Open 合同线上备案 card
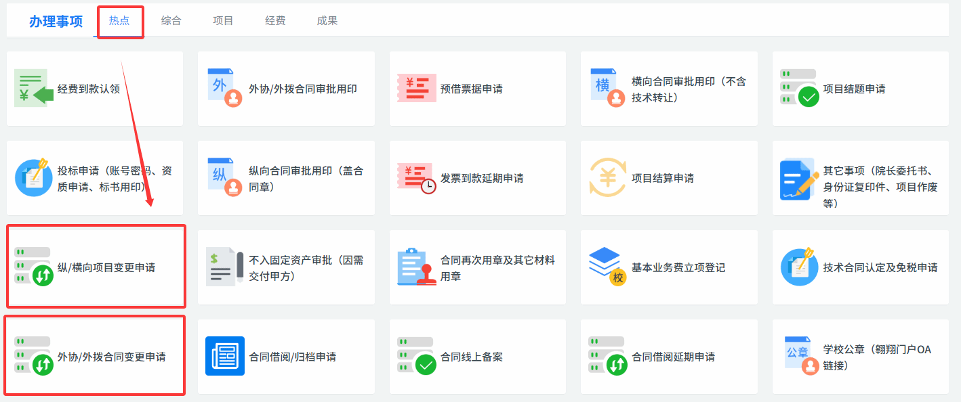Screen dimensions: 961x402 coord(471,357)
